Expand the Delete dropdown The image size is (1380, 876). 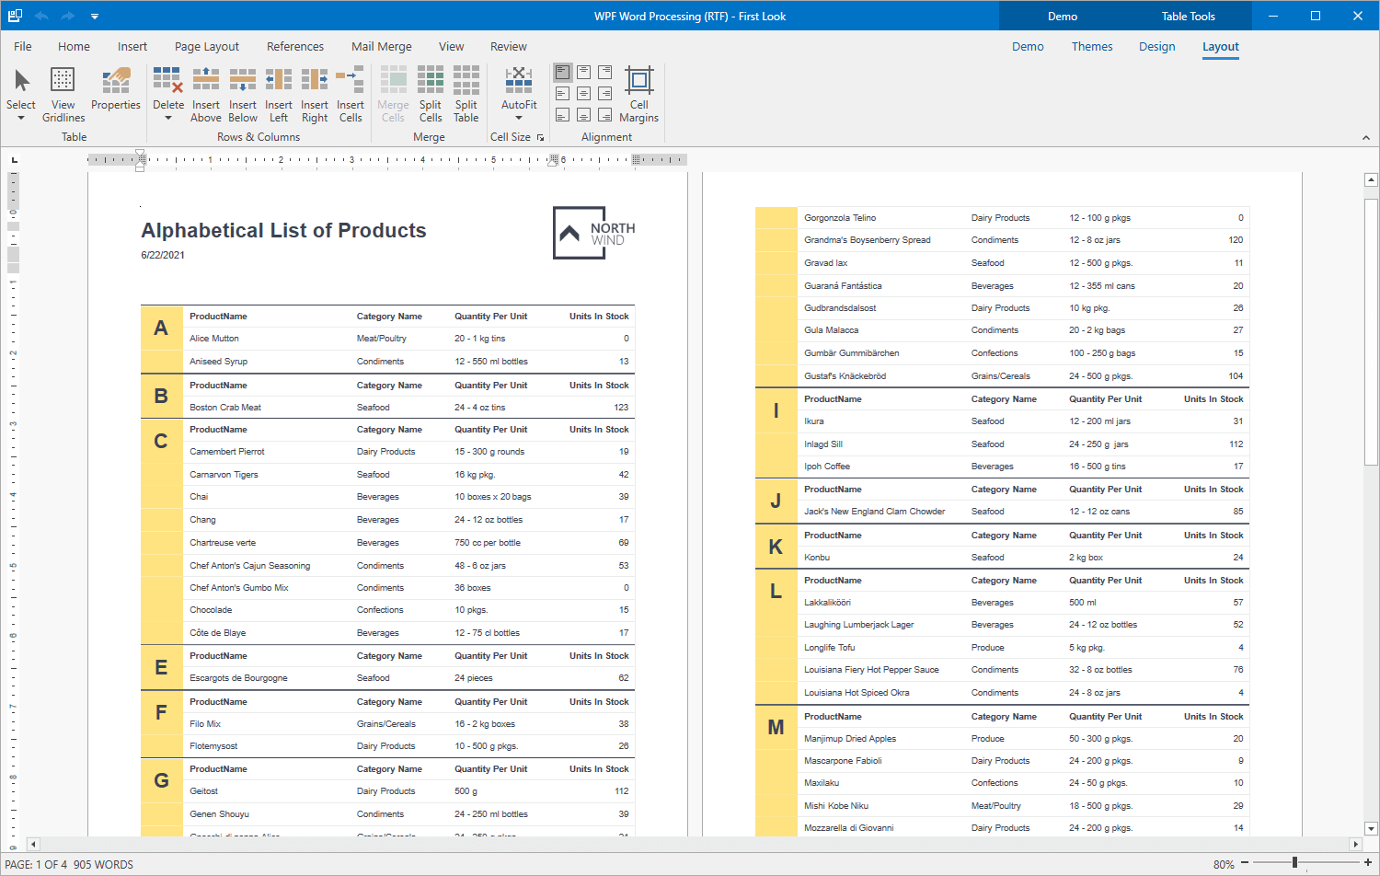[x=168, y=118]
